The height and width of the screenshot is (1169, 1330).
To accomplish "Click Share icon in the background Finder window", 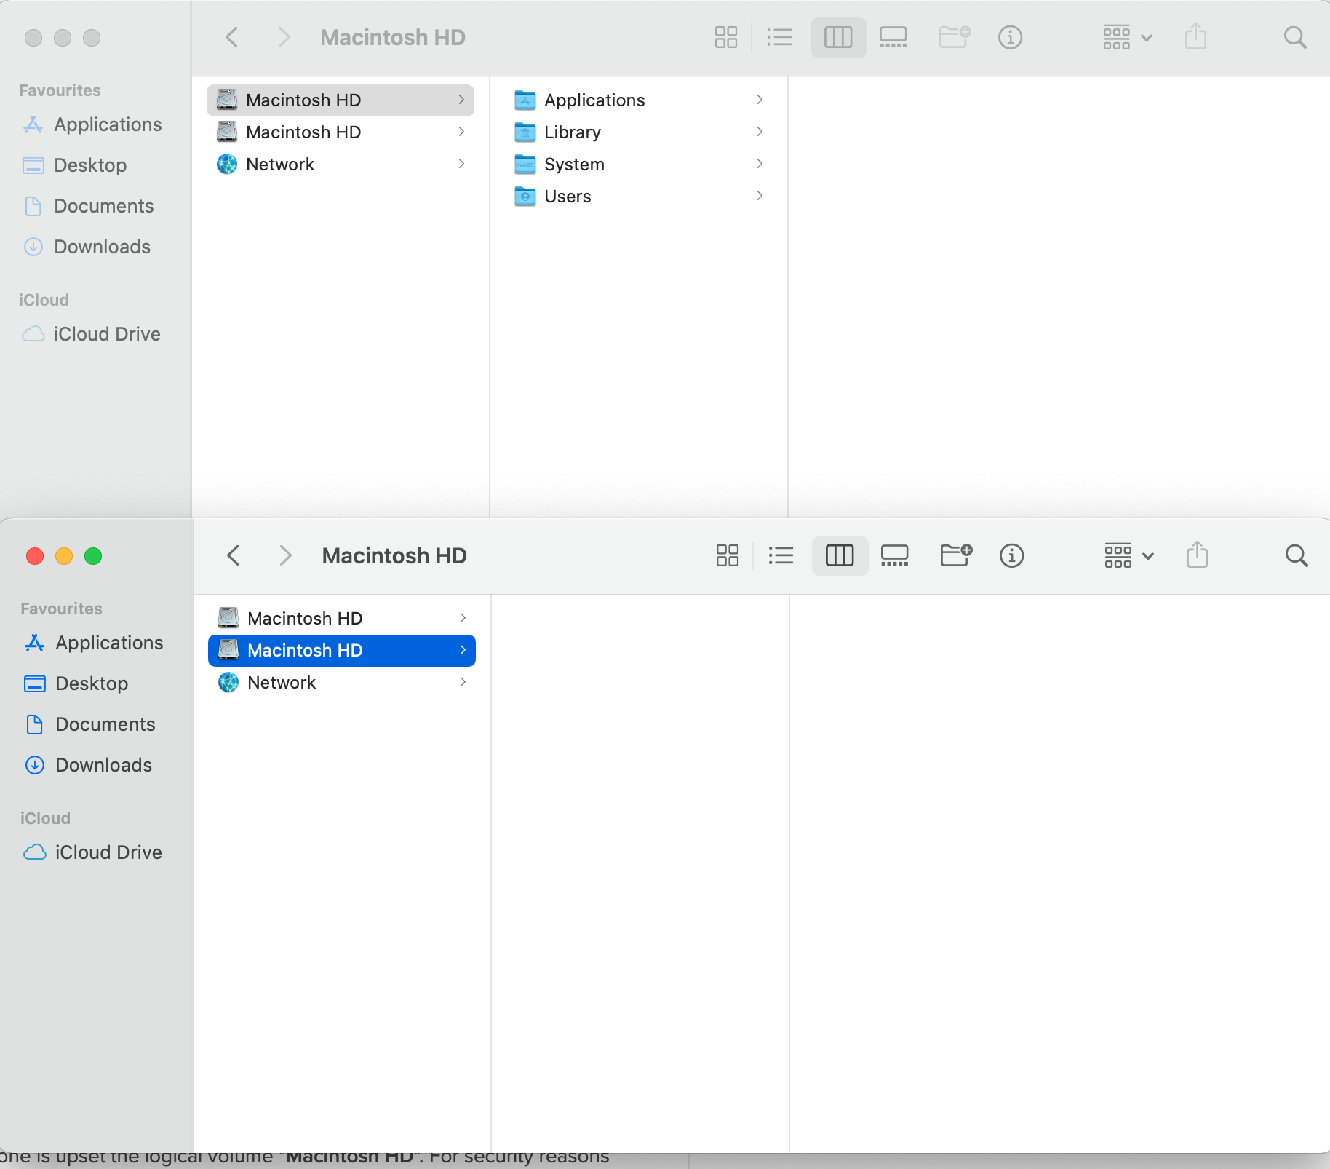I will tap(1195, 36).
